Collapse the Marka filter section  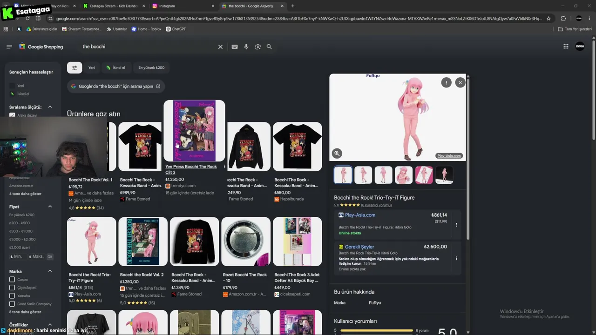(50, 271)
